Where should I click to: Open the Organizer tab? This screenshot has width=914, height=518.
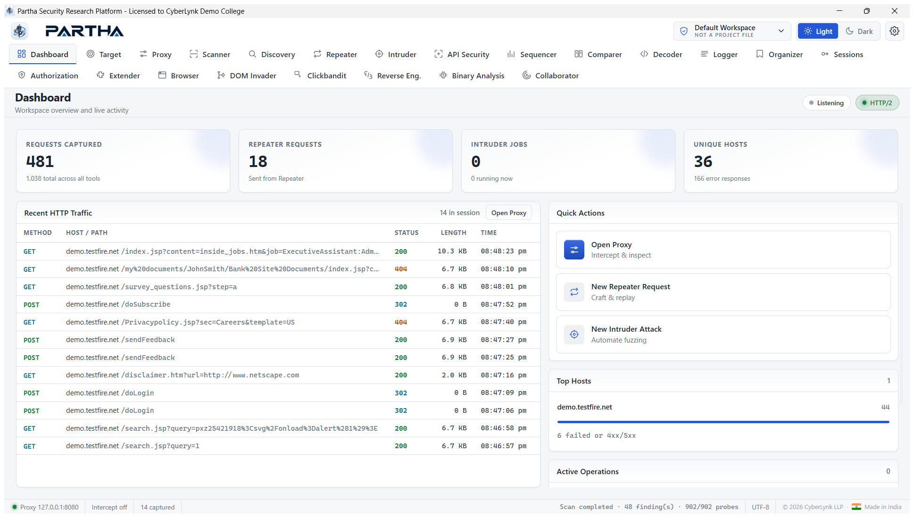(779, 54)
